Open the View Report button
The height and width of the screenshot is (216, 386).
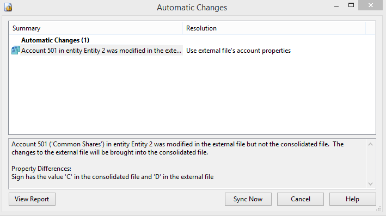point(32,199)
